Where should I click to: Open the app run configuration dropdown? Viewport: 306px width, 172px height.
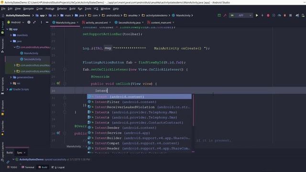pyautogui.click(x=241, y=15)
